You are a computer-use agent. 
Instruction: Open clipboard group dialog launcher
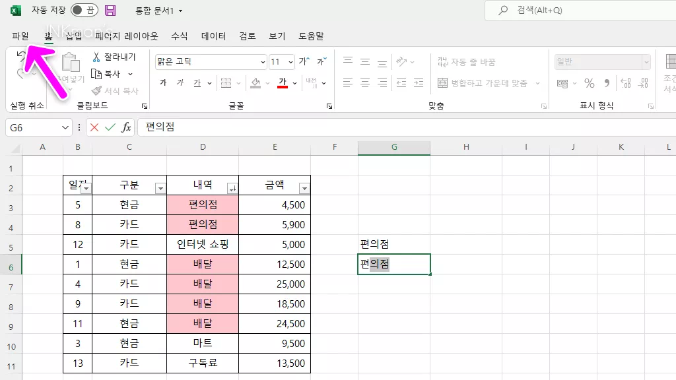coord(145,106)
